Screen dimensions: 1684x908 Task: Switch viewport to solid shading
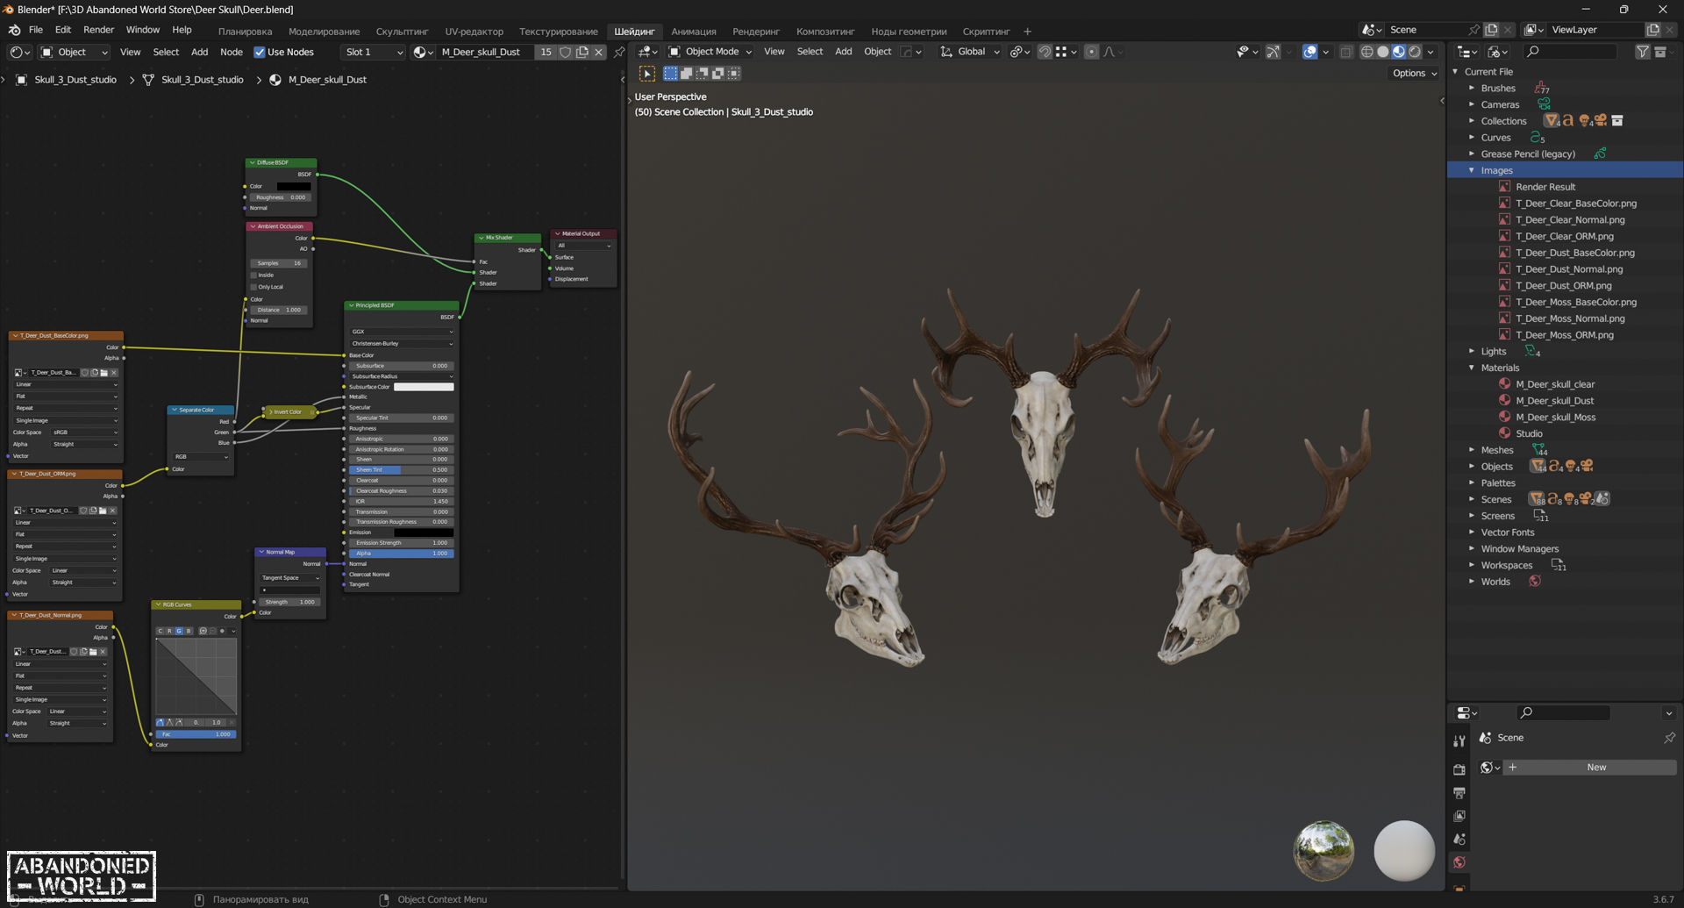click(x=1382, y=52)
